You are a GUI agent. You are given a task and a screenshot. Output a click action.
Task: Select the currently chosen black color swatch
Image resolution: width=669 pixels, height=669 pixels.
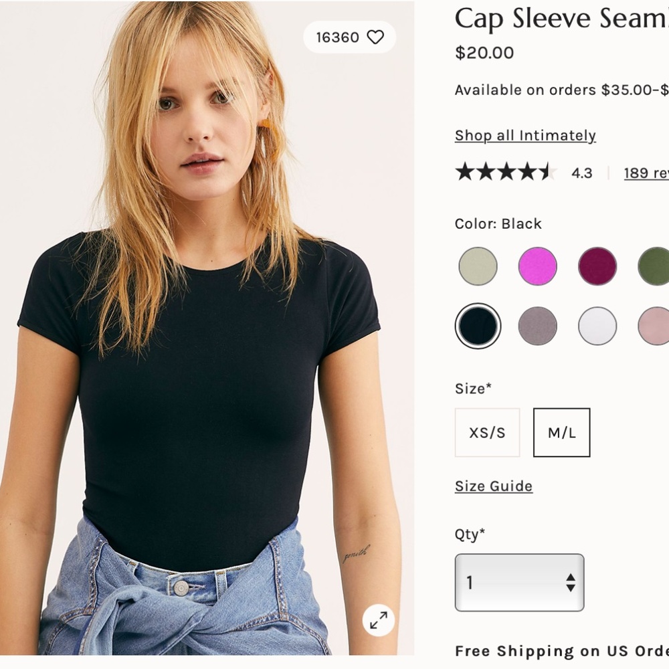(478, 325)
